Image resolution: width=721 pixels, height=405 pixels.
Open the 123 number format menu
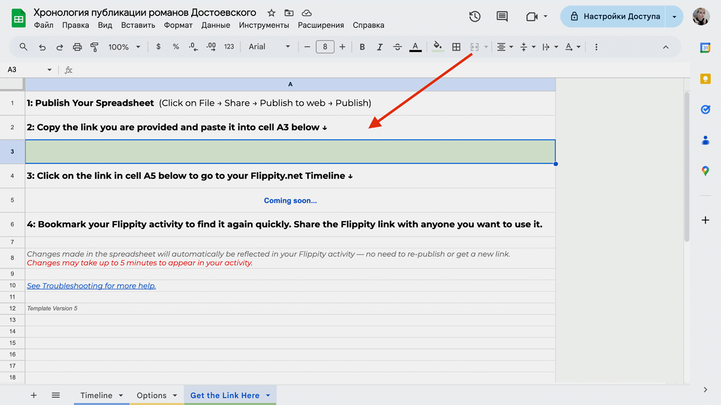(x=229, y=47)
